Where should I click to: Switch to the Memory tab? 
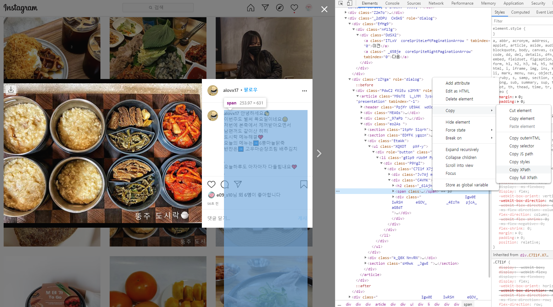tap(488, 3)
